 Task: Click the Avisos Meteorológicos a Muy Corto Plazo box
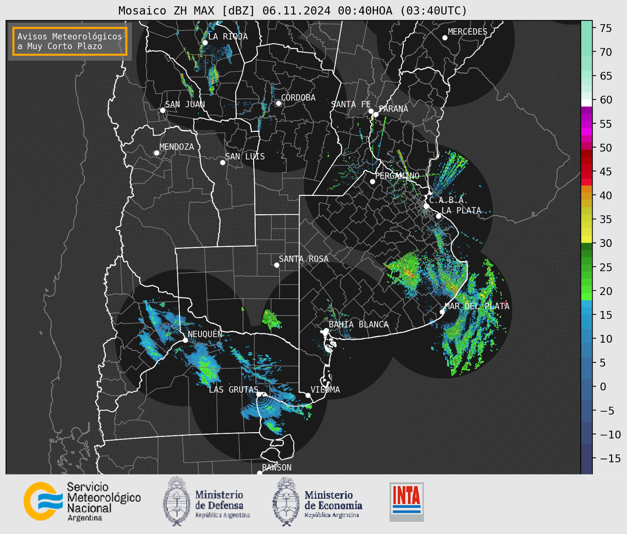point(70,41)
